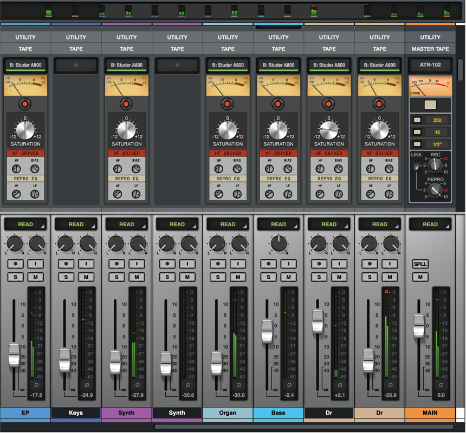Click the EP tape power indicator button

[25, 104]
